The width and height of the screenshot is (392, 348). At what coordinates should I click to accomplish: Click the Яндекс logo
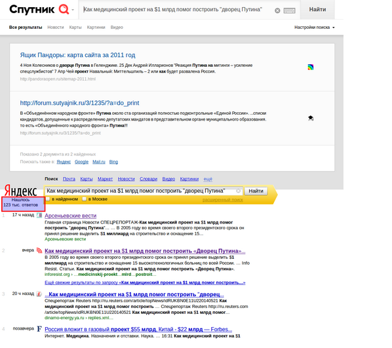pyautogui.click(x=21, y=191)
